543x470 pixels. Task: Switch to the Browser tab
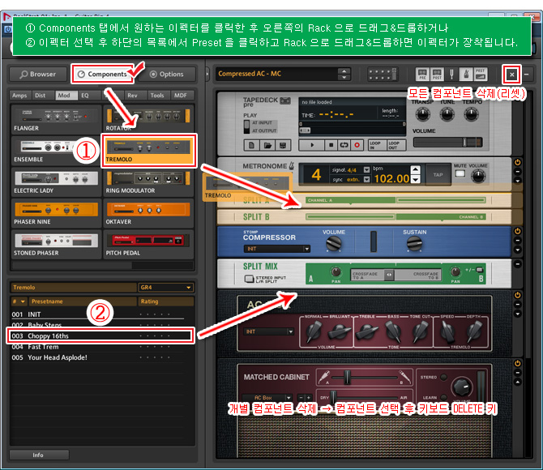[38, 74]
